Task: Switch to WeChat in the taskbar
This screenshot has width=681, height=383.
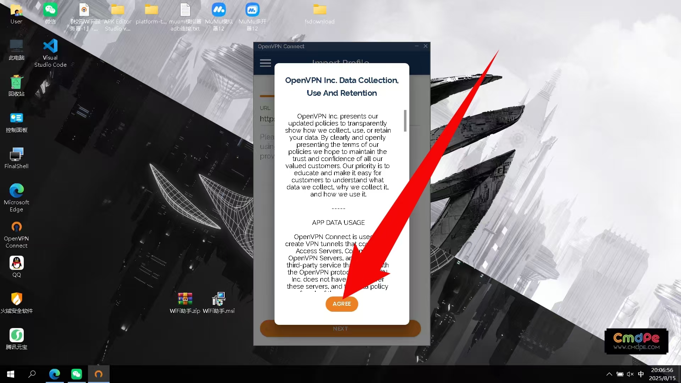Action: tap(77, 374)
